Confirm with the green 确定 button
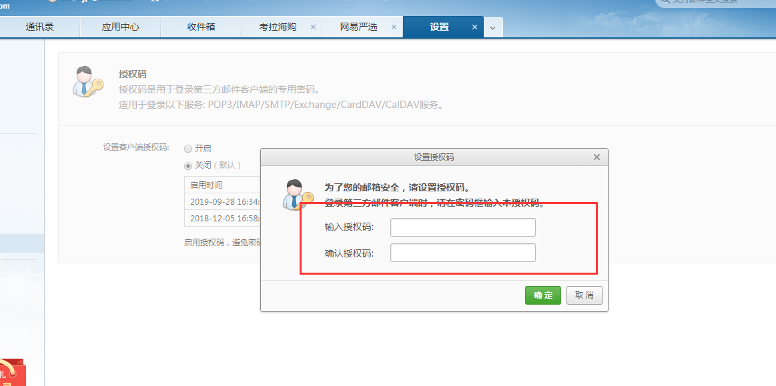 pos(543,295)
